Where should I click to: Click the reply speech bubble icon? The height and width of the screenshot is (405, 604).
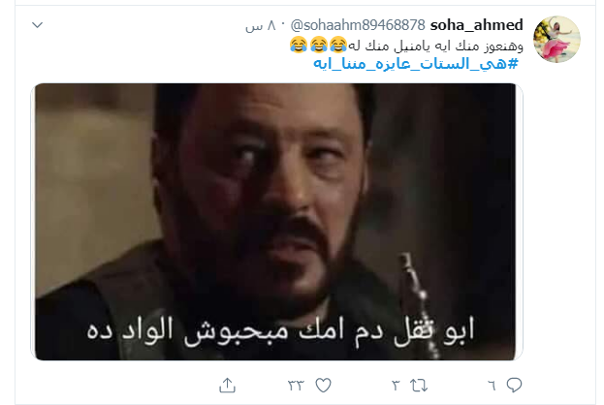point(514,385)
